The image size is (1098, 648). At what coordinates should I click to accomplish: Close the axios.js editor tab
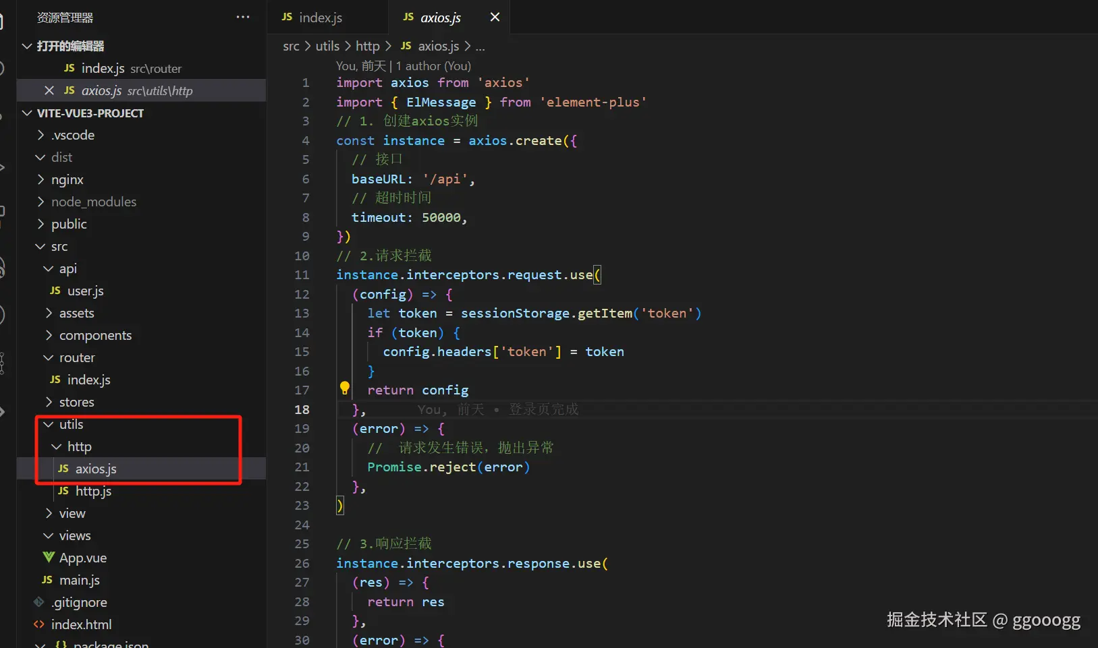point(495,17)
